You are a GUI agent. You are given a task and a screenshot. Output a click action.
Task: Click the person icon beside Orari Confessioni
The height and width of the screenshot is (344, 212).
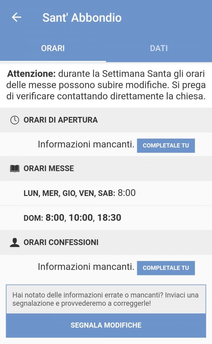[x=14, y=242]
